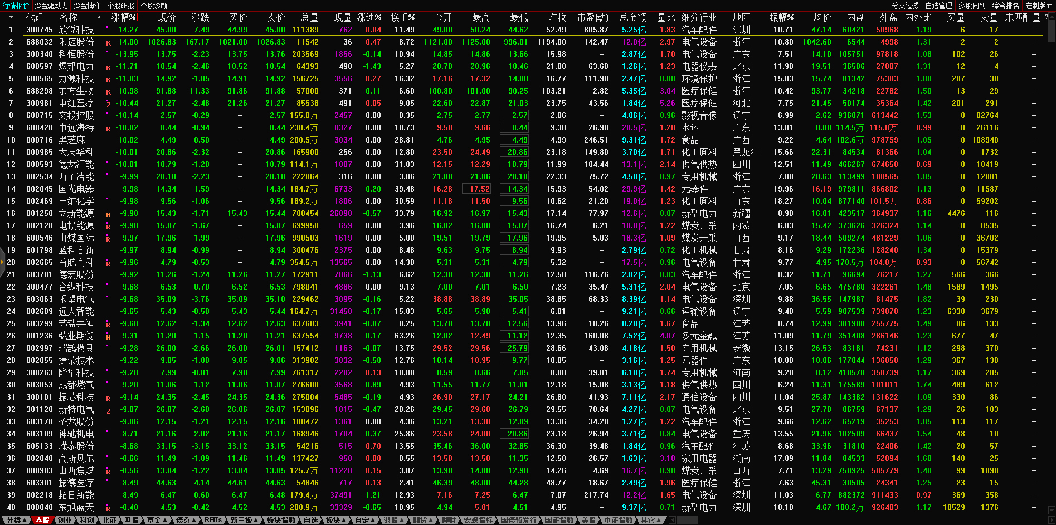Image resolution: width=1056 pixels, height=525 pixels.
Task: Click the help question mark in header
Action: click(x=1046, y=17)
